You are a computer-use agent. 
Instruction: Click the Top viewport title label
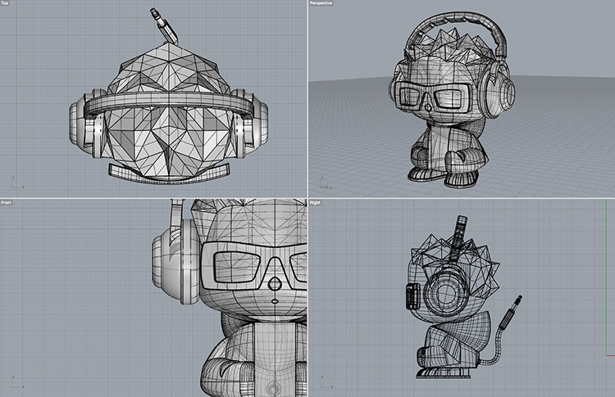[5, 4]
